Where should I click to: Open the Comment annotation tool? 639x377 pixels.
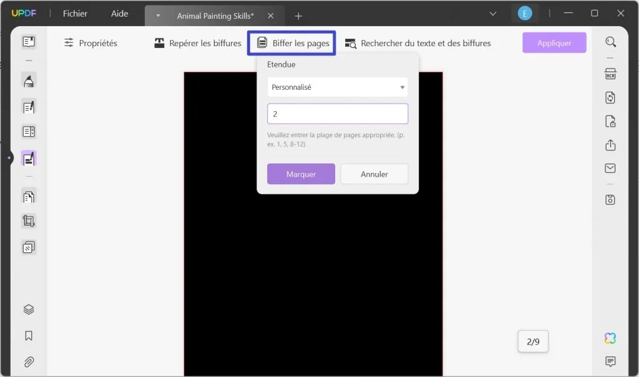(x=28, y=80)
